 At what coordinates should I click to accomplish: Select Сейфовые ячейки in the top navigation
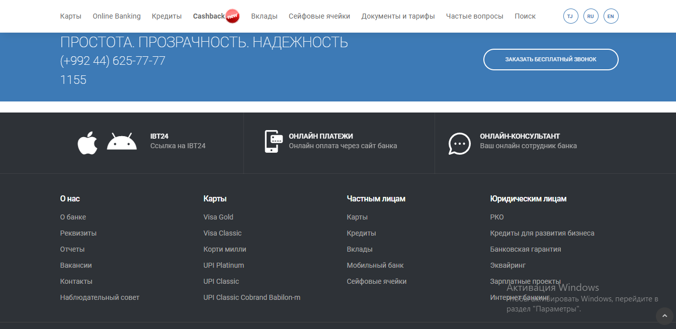coord(319,16)
